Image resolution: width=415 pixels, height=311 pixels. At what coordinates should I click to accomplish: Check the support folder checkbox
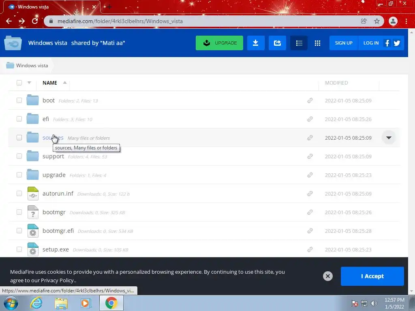19,156
